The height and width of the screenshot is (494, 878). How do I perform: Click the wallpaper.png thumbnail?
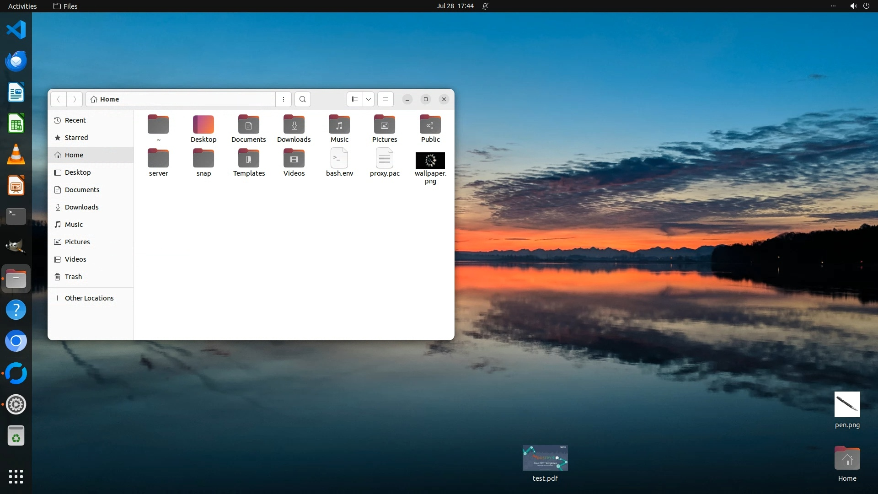pyautogui.click(x=430, y=161)
